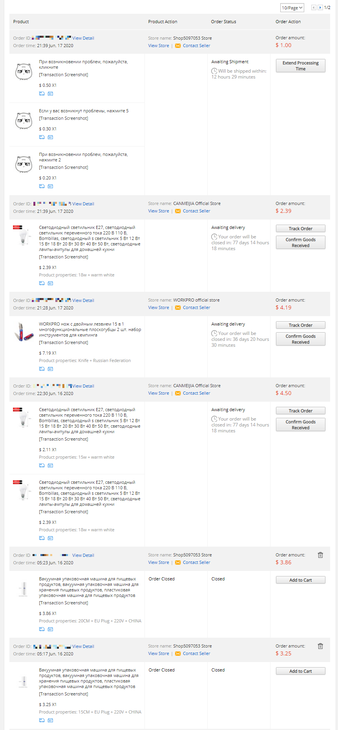Go to the next page with the arrow

320,7
